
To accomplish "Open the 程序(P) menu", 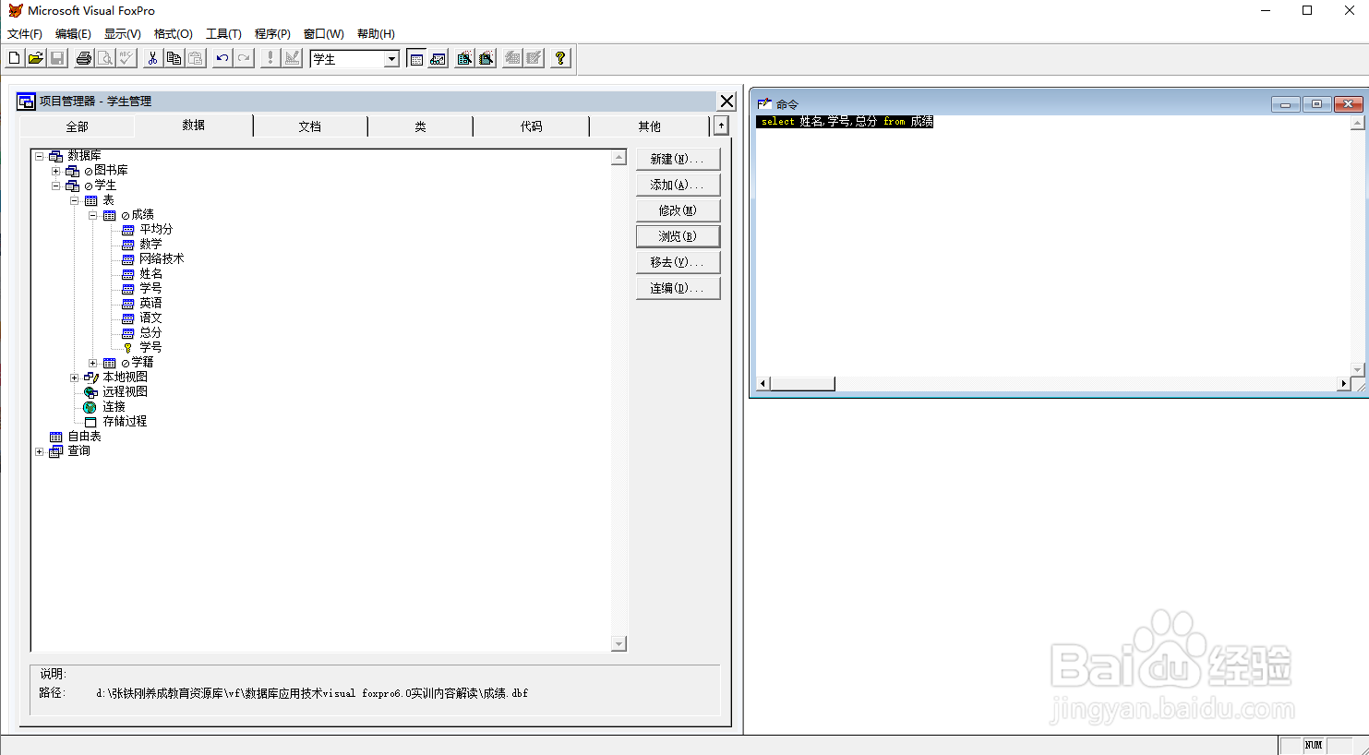I will [x=272, y=34].
